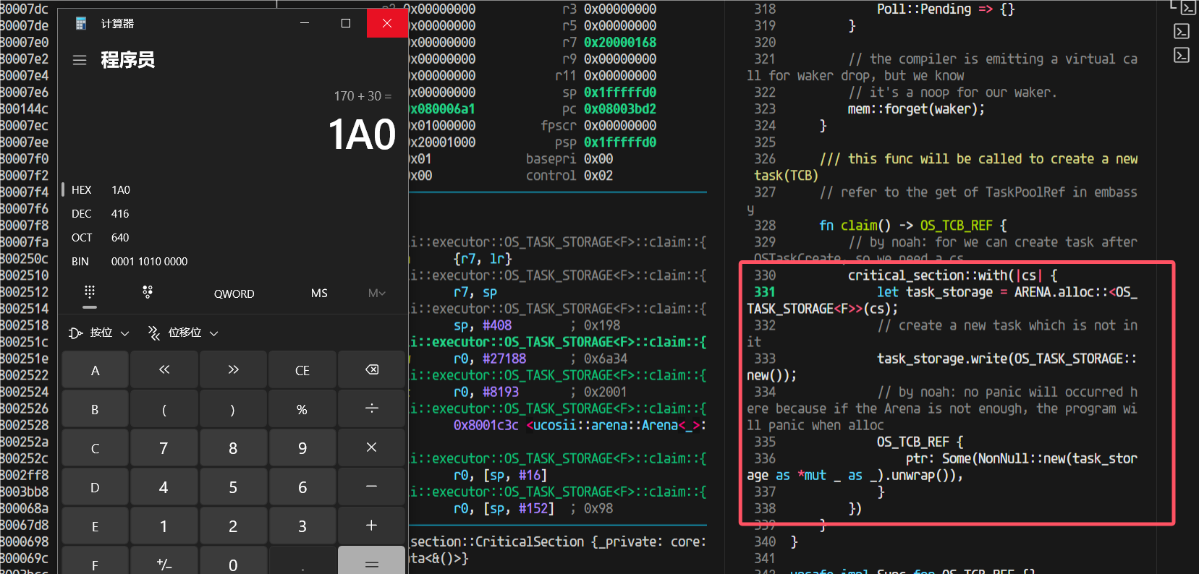Screen dimensions: 1199x574
Task: Click the left shift « key
Action: point(164,370)
